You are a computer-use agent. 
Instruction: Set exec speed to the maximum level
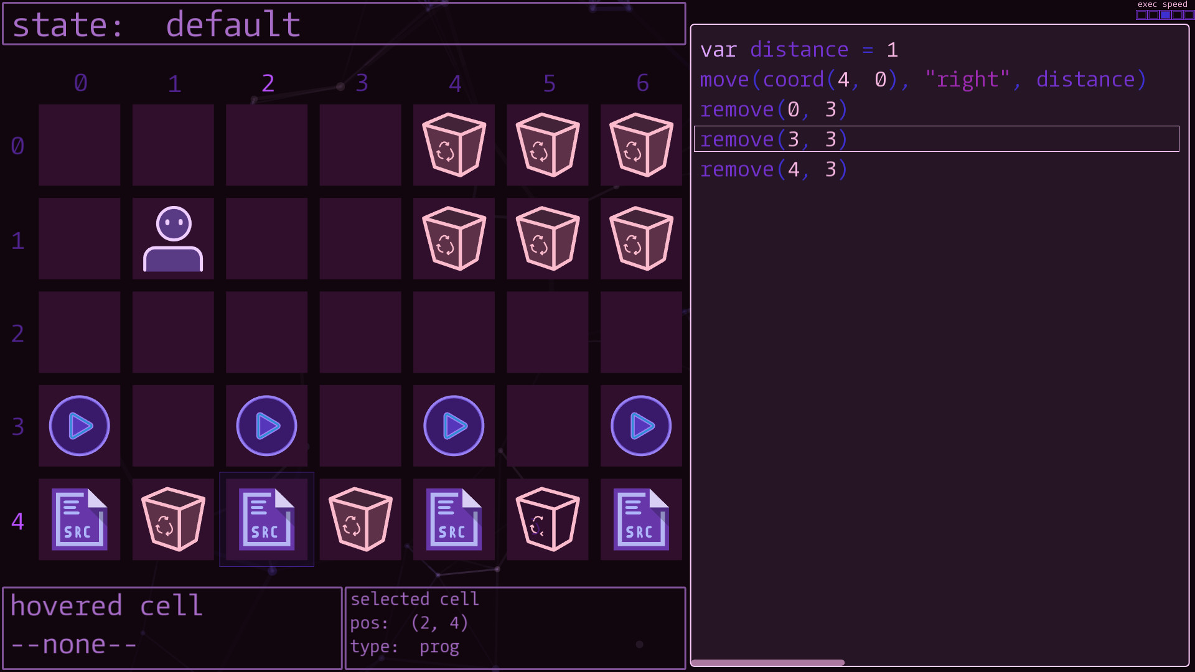click(x=1189, y=15)
